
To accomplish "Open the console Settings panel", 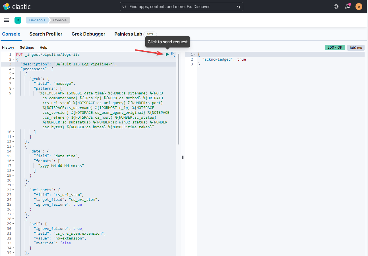I will 27,47.
